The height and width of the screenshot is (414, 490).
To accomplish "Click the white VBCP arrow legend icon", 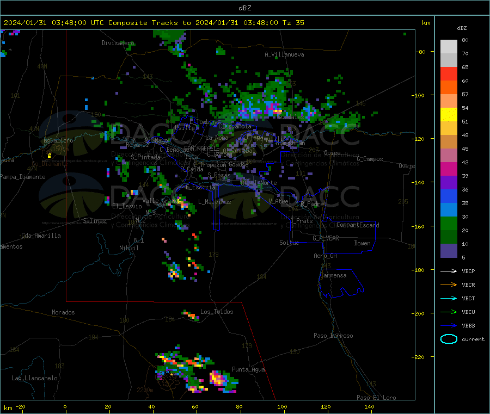I will (449, 271).
